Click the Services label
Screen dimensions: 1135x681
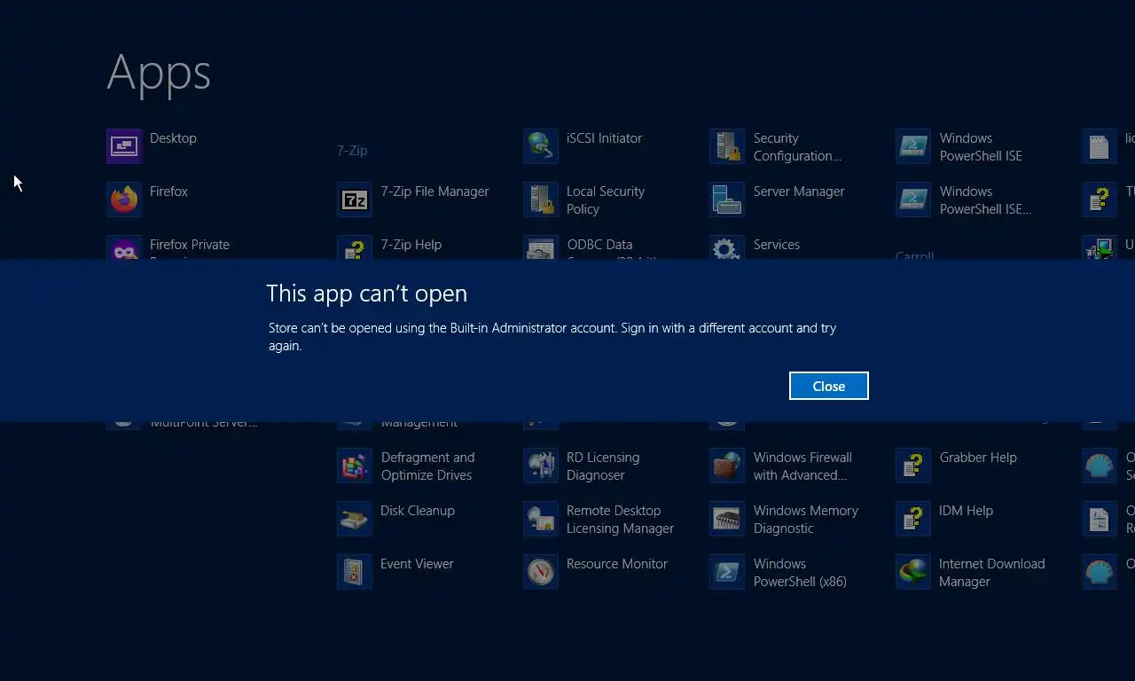[x=776, y=245]
